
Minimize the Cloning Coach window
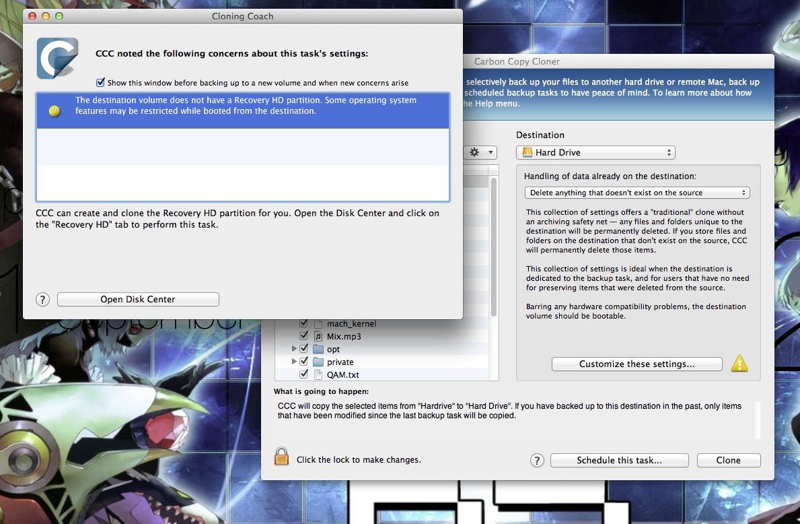point(45,16)
